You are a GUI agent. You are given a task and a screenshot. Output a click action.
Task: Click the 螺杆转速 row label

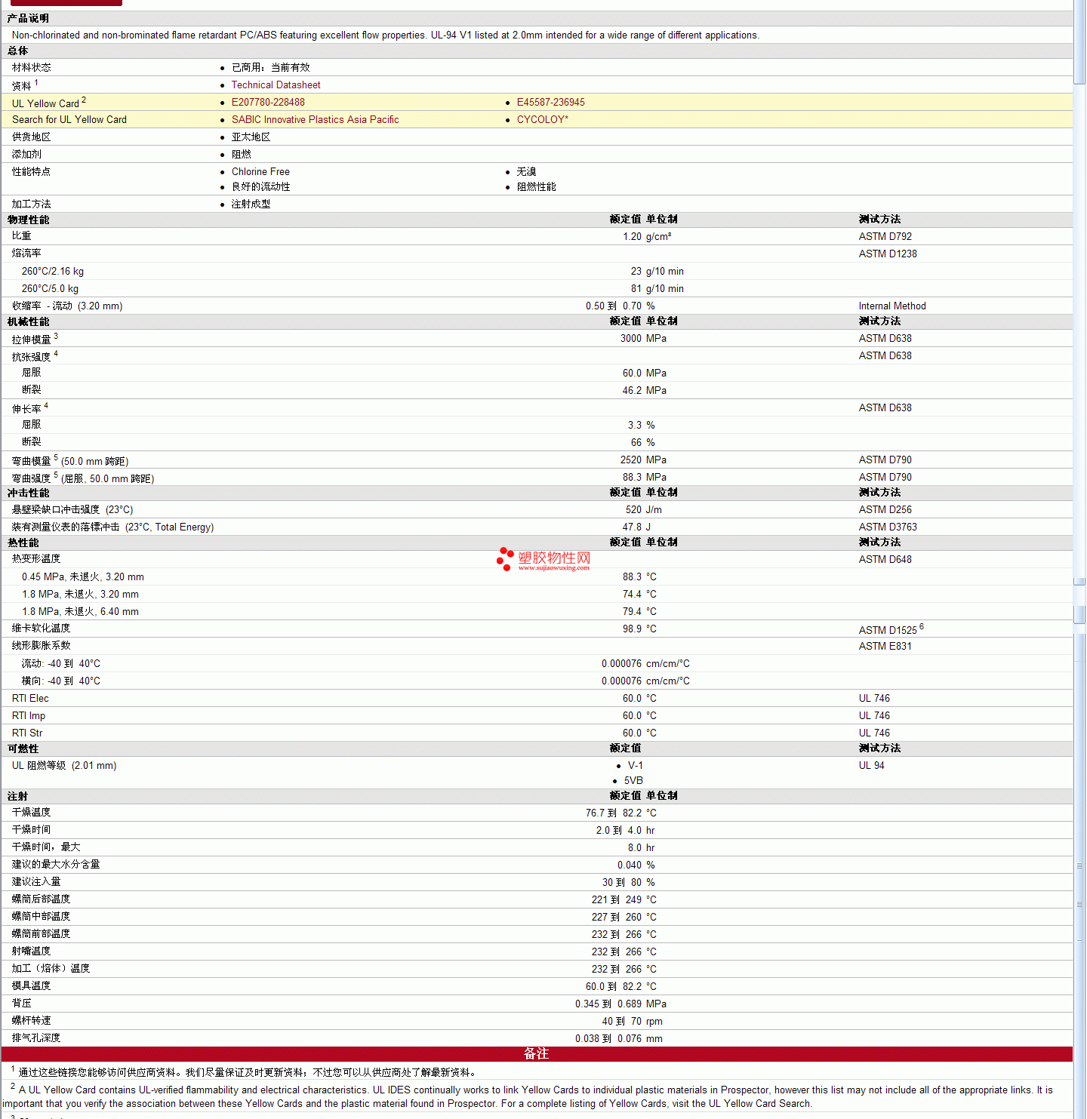(x=32, y=1021)
